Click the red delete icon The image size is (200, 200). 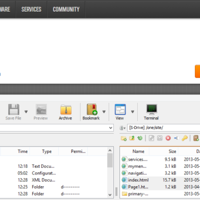168,138
